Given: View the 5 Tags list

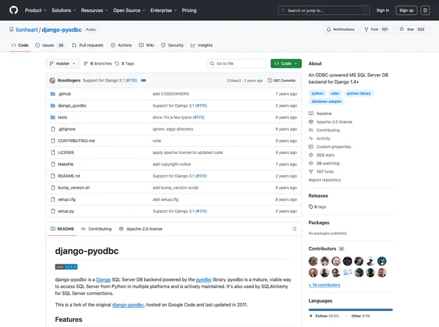Looking at the screenshot, I should click(124, 64).
